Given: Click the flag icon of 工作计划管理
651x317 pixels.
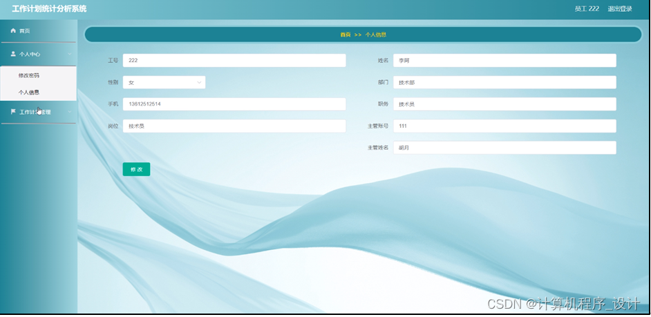Looking at the screenshot, I should click(13, 112).
